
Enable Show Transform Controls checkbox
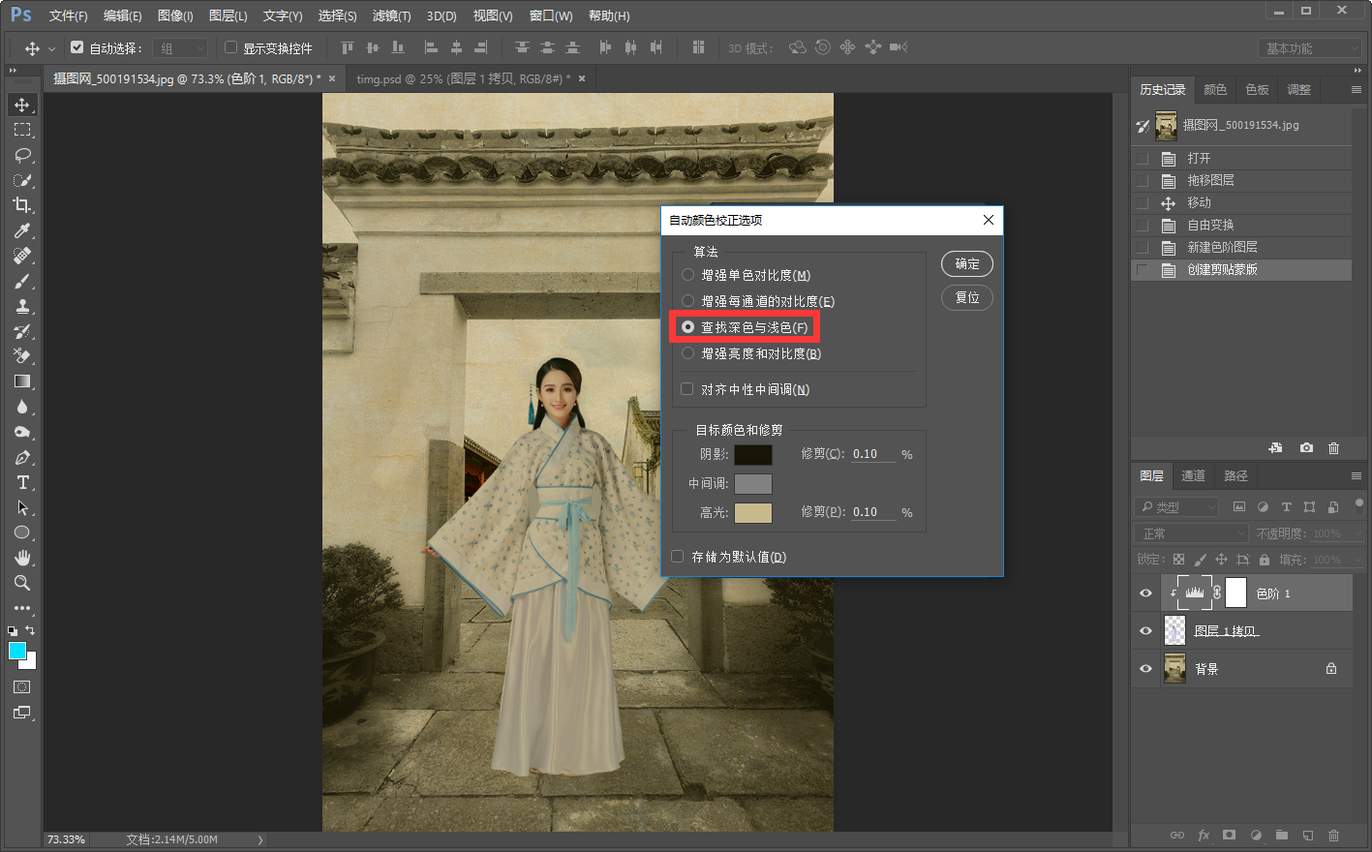pos(230,46)
